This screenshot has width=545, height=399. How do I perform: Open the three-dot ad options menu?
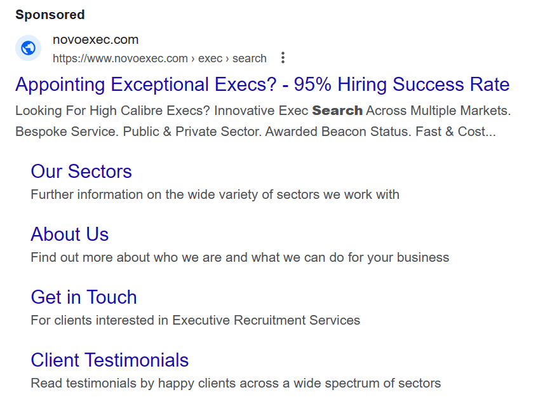point(283,58)
